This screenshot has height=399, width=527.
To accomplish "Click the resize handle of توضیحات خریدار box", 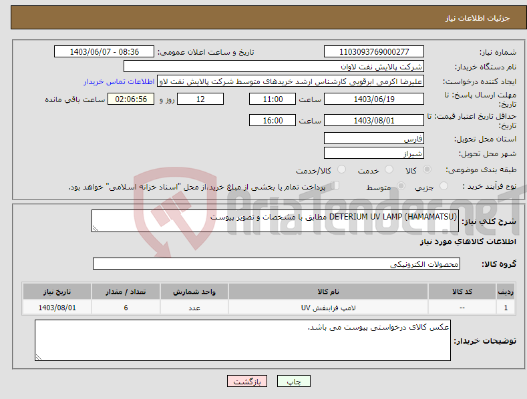I will click(39, 357).
